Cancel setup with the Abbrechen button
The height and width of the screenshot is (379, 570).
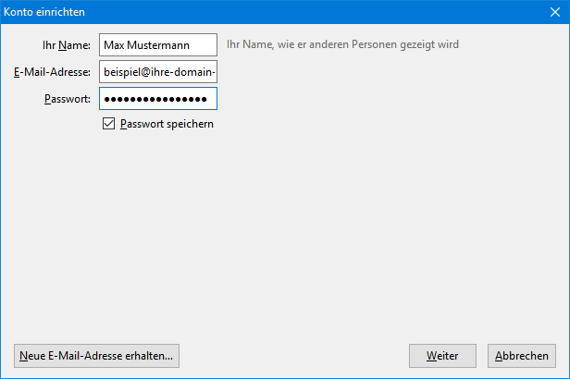pyautogui.click(x=522, y=356)
